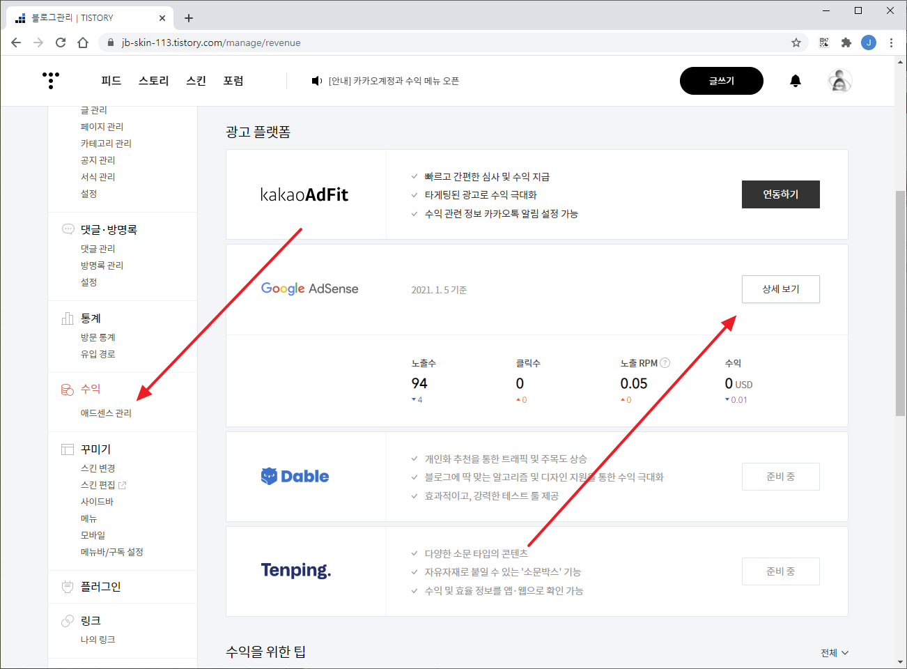This screenshot has height=669, width=907.
Task: Open 방명록 관리 in the sidebar
Action: click(x=102, y=266)
